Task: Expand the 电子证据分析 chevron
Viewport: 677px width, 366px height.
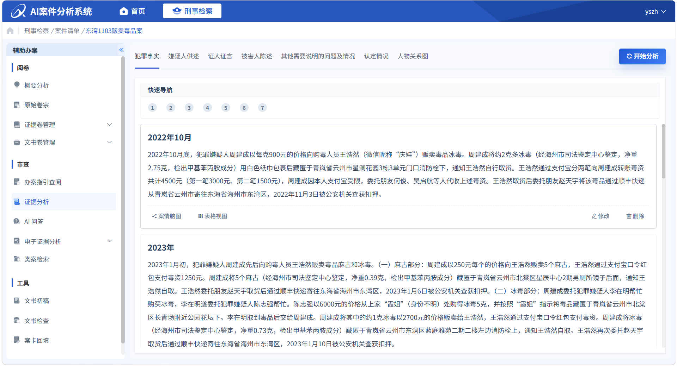Action: (x=109, y=241)
